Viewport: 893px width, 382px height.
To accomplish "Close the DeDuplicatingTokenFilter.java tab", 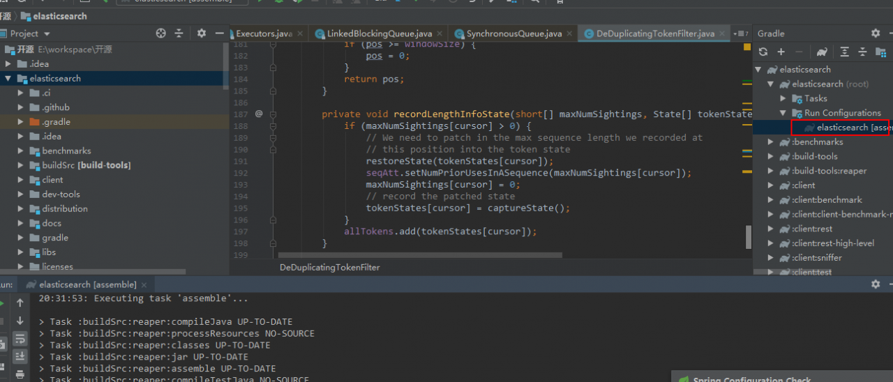I will tap(723, 33).
